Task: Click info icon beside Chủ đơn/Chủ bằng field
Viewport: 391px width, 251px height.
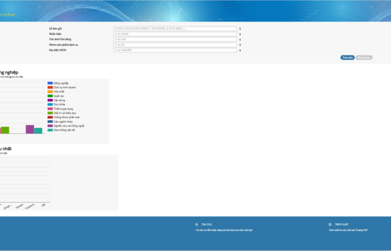Action: (240, 40)
